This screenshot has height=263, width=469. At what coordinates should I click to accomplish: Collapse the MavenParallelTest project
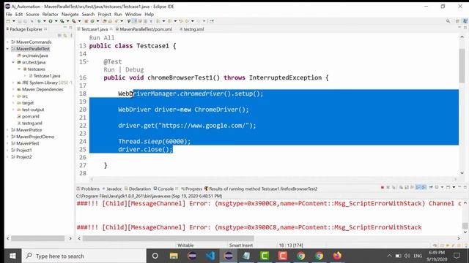(x=8, y=49)
